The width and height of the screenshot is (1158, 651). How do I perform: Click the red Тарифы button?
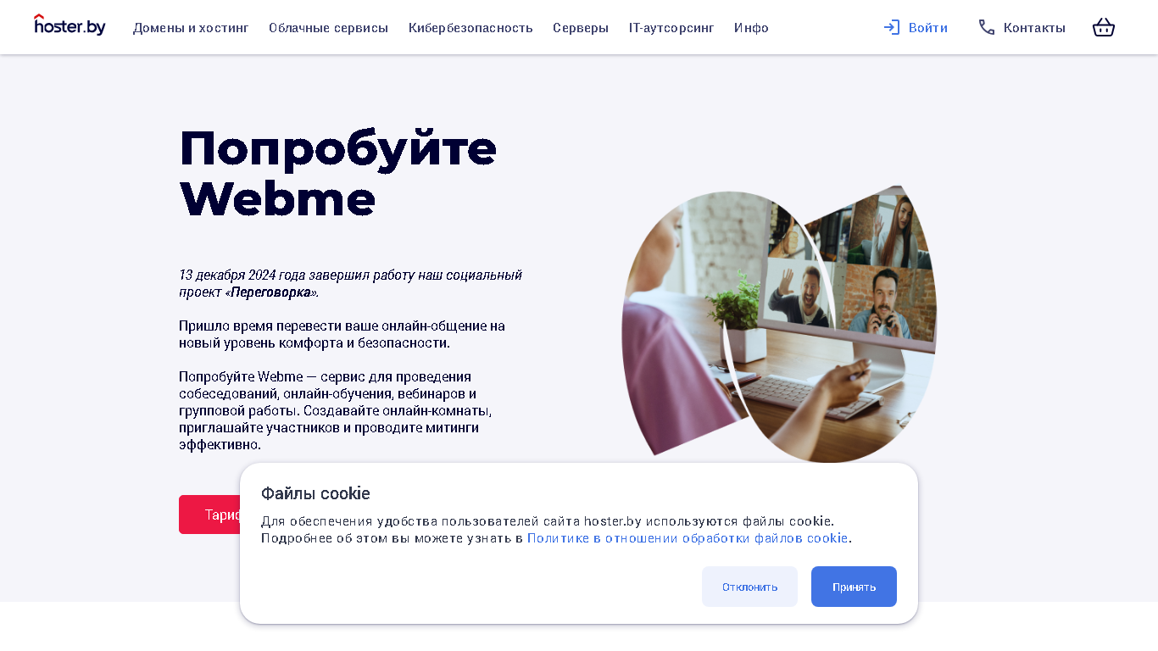pos(209,515)
